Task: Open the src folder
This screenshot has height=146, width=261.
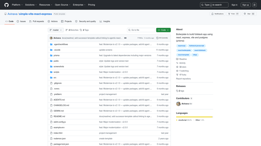Action: [x=55, y=78]
